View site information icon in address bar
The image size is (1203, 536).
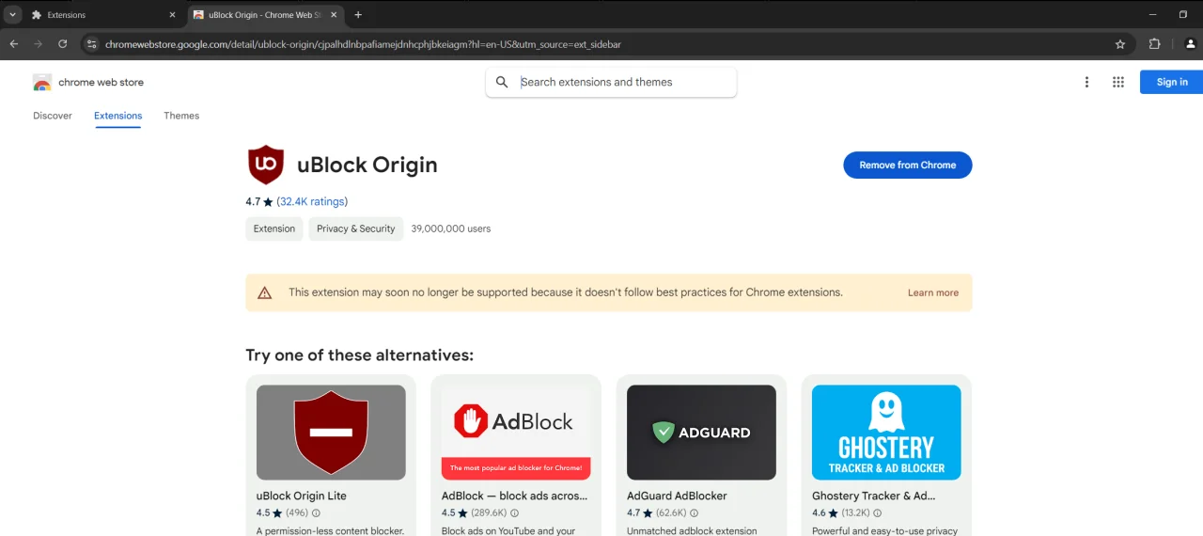coord(91,44)
